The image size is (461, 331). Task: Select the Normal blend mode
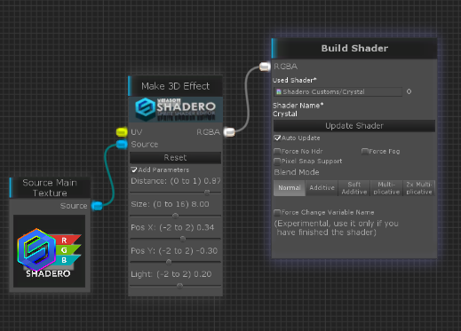290,188
